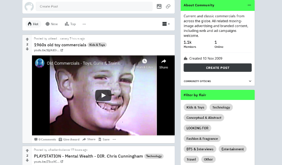Filter by Technology flair in sidebar
Image resolution: width=282 pixels, height=165 pixels.
221,107
